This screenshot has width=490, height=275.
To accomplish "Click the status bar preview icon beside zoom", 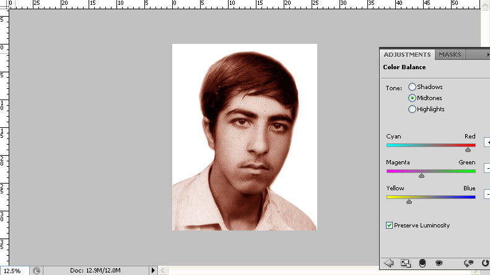I will pyautogui.click(x=37, y=271).
